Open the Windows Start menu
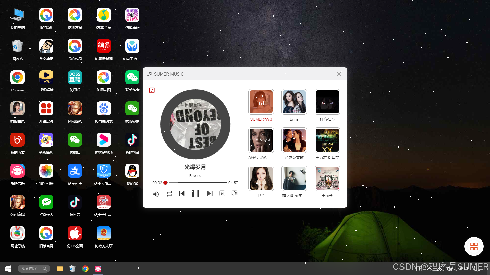Viewport: 490px width, 275px height. [x=8, y=269]
